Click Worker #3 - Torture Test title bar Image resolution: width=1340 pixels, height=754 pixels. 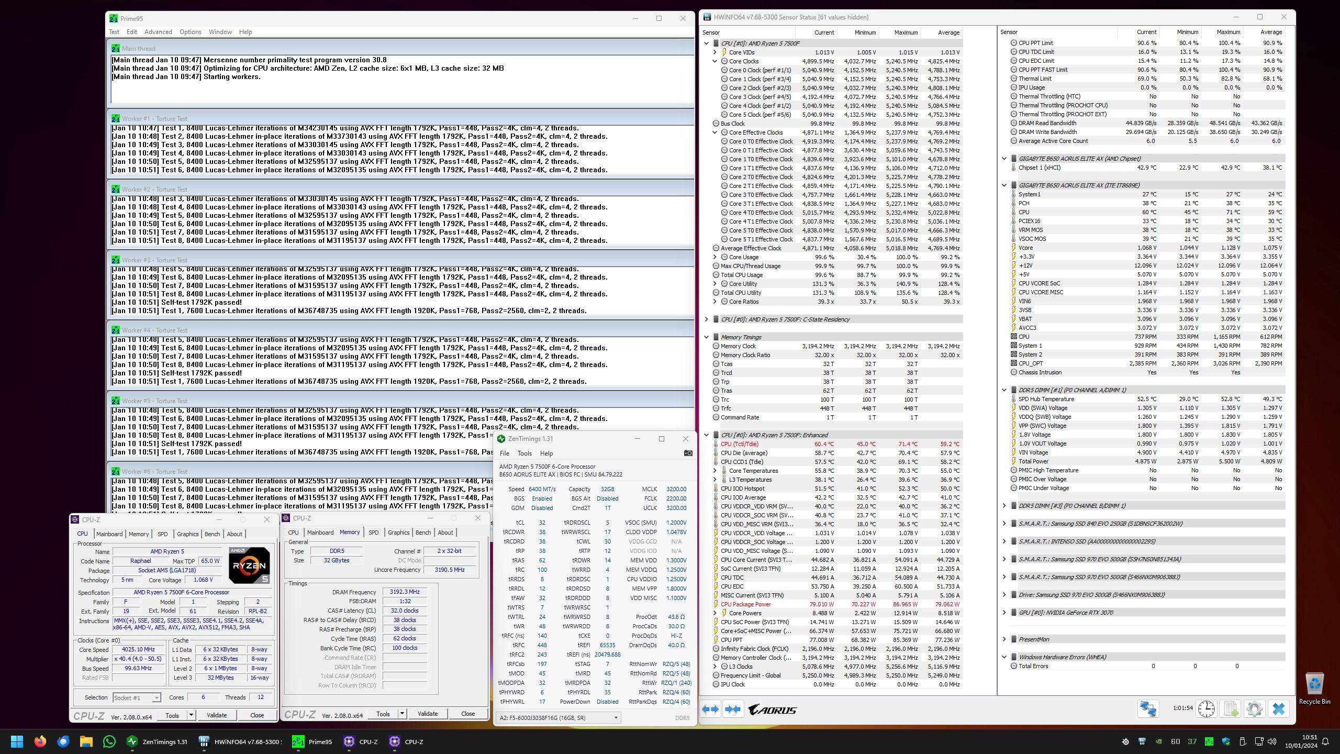pyautogui.click(x=400, y=260)
